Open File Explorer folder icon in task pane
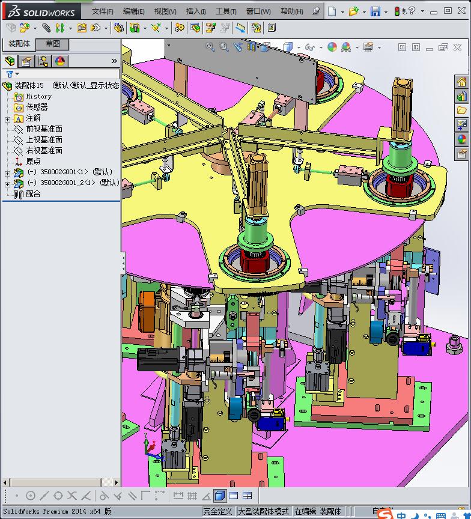The width and height of the screenshot is (471, 519). pos(461,110)
